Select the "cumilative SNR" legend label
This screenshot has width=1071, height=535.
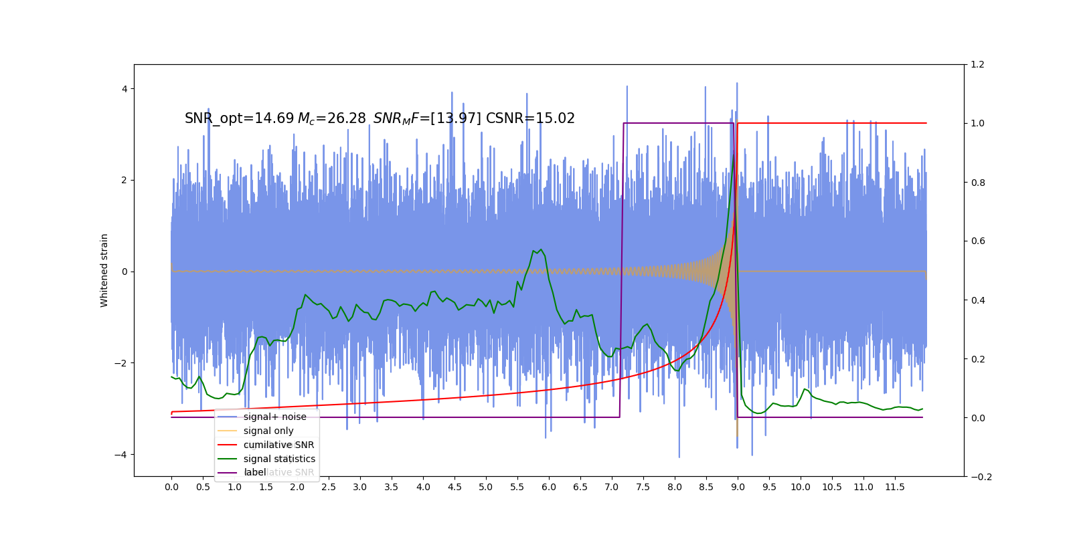278,445
